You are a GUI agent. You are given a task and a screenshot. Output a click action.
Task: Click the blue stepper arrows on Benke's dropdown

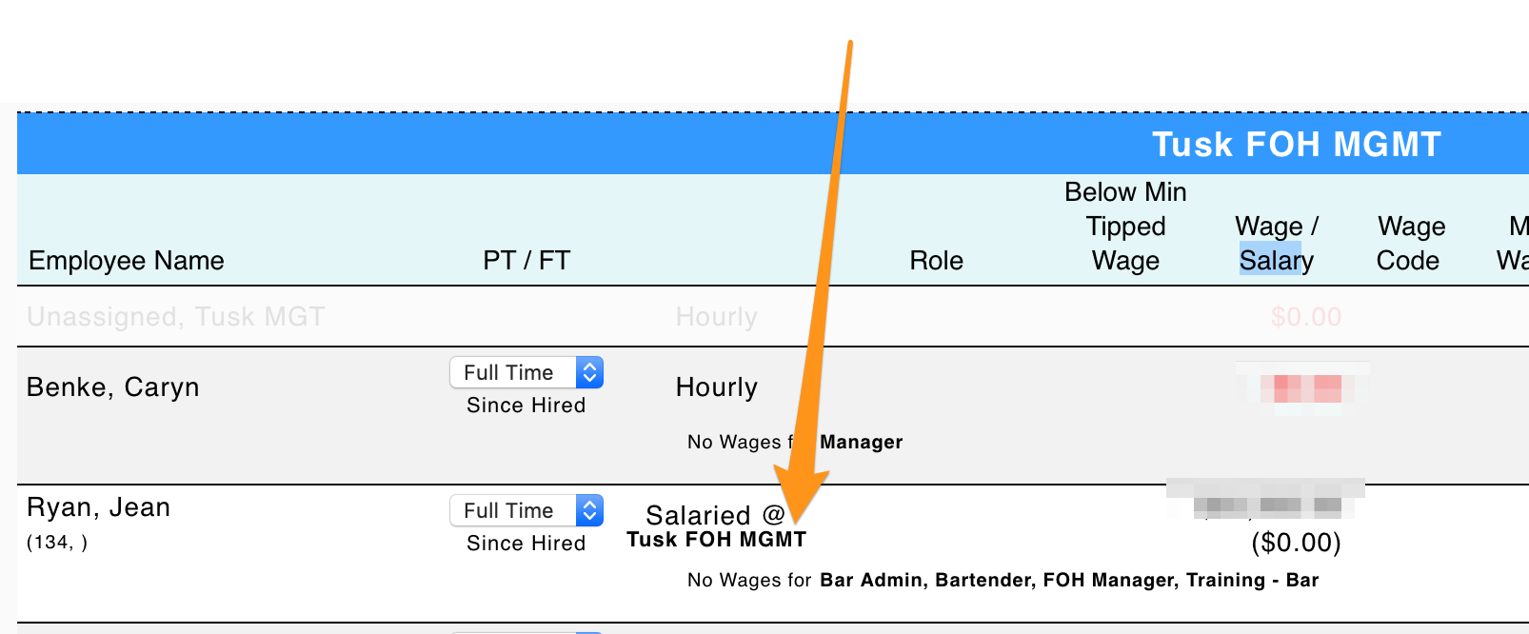point(589,372)
